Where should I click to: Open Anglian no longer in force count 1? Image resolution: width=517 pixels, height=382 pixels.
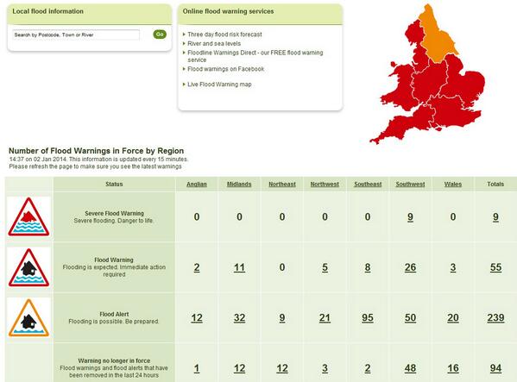197,368
